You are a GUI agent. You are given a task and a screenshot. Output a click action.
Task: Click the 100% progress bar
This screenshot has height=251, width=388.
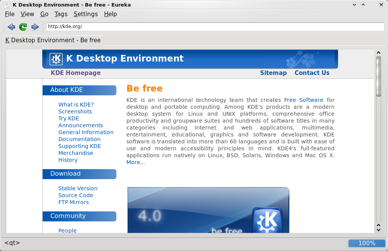367,243
